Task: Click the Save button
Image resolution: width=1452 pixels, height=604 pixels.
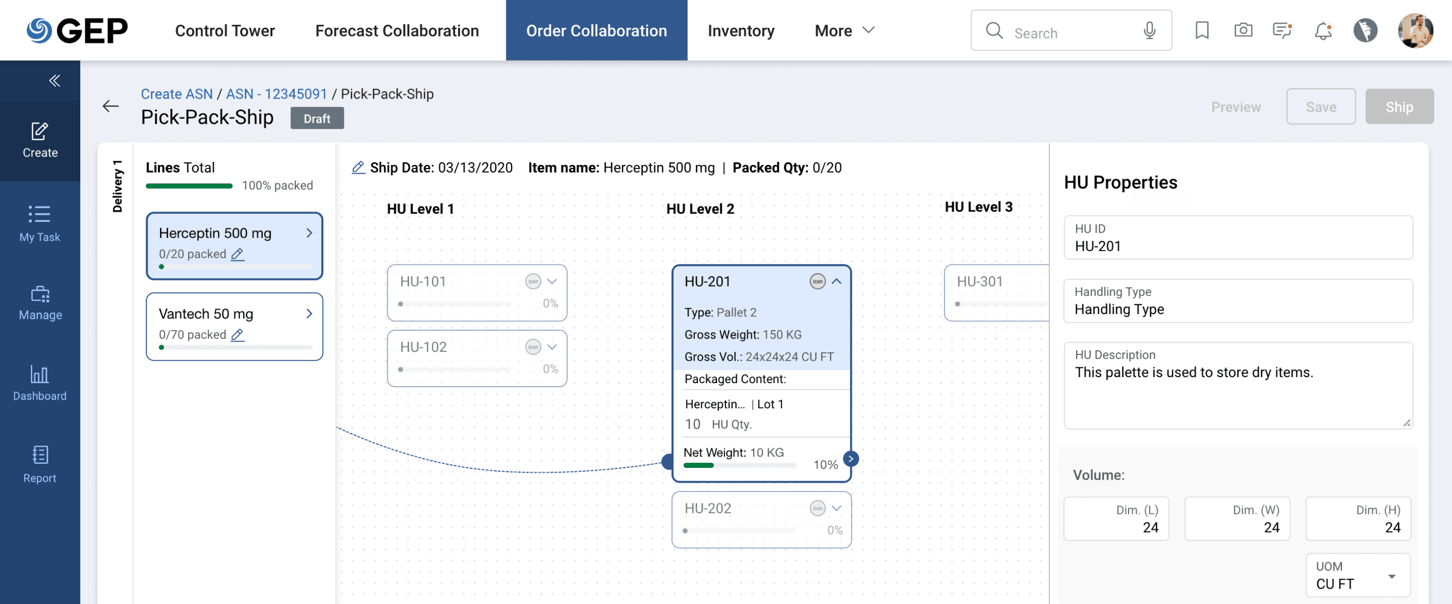Action: click(x=1321, y=107)
